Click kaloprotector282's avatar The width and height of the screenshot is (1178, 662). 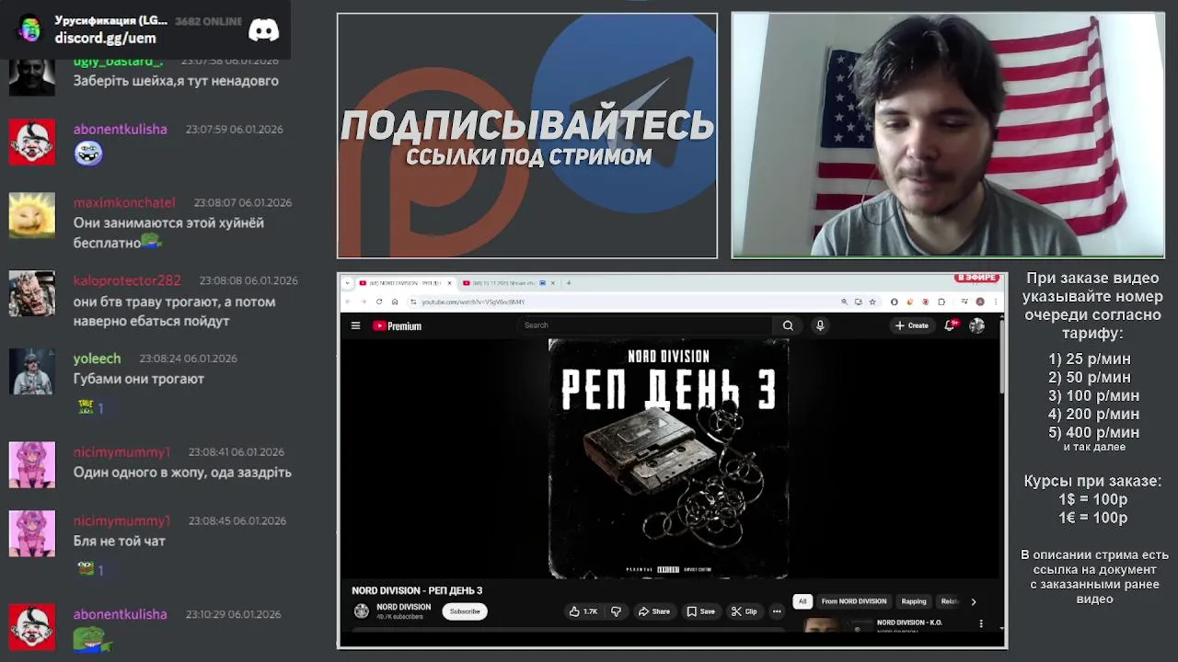32,293
